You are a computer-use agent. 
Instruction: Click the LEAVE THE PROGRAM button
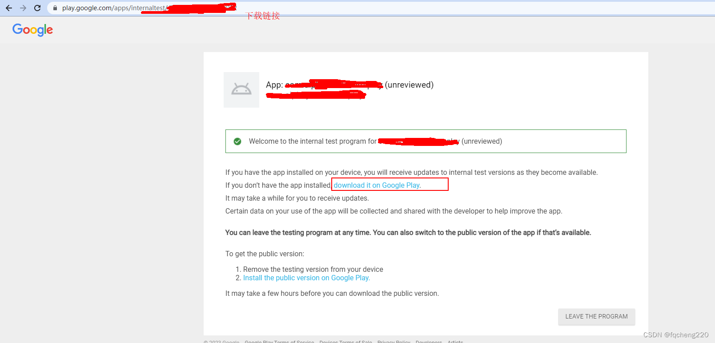click(x=597, y=317)
